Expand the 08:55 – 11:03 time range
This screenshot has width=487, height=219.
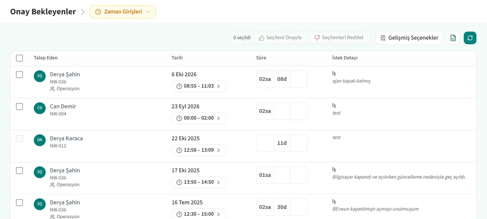click(x=199, y=86)
